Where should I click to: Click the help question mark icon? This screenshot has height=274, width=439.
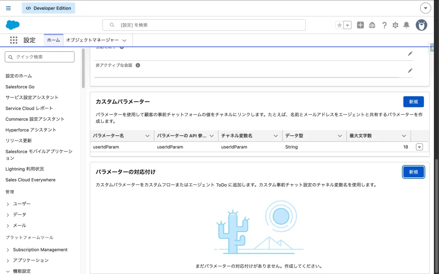tap(384, 25)
